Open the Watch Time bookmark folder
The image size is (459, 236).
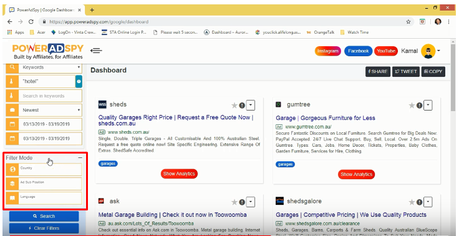click(x=354, y=32)
